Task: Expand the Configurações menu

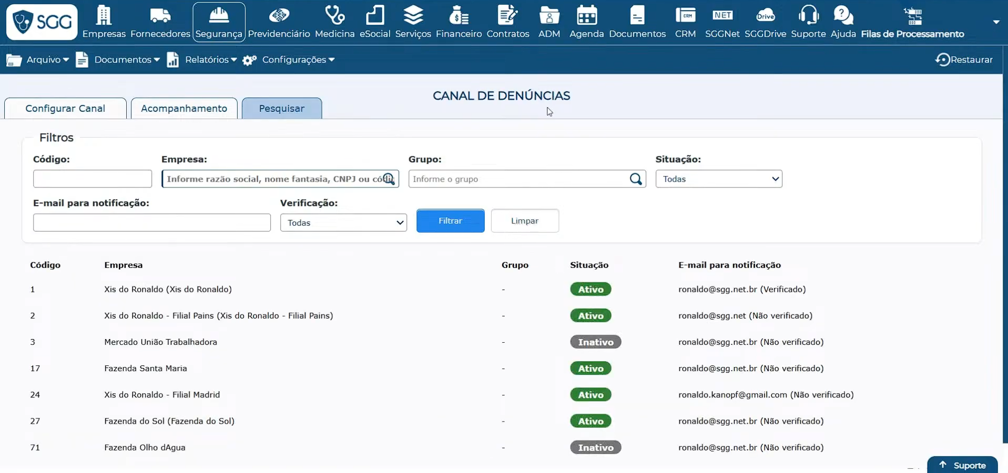Action: pos(289,60)
